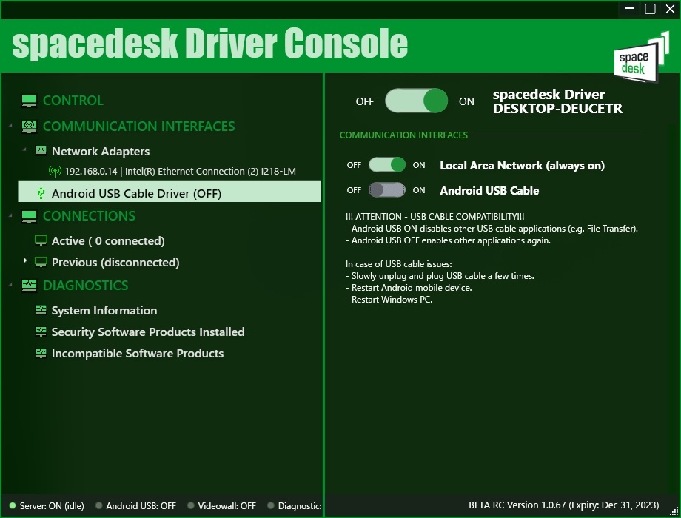Screen dimensions: 681x518
Task: Click the spacedesk logo in the header
Action: point(642,57)
